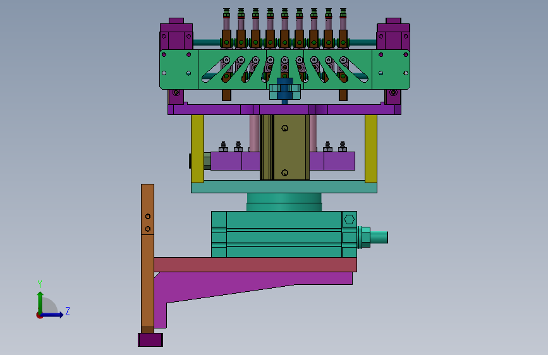Select the blue Z axis arrow of triad

click(52, 315)
